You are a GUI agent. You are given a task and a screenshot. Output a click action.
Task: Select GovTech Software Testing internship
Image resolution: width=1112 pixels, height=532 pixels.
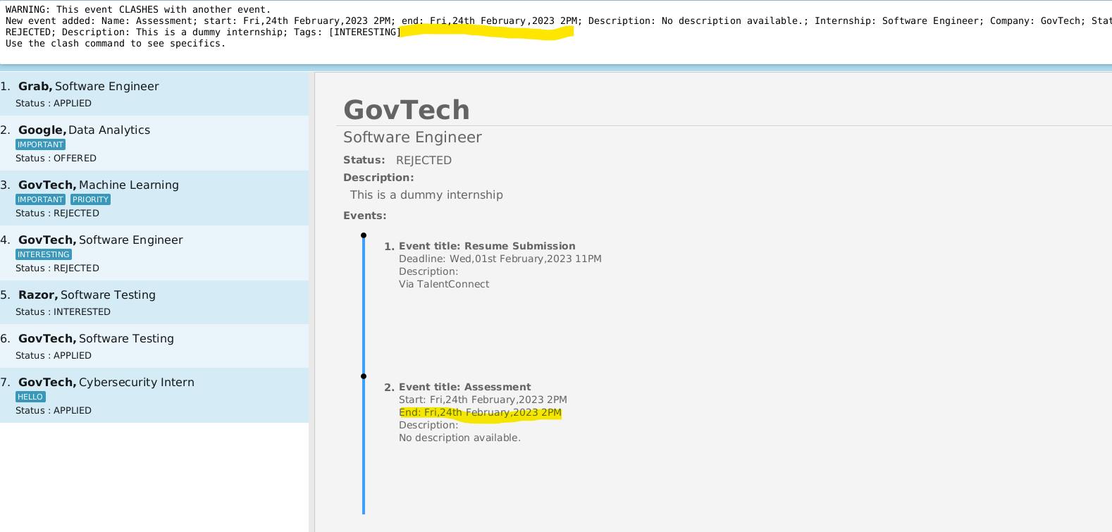[154, 346]
